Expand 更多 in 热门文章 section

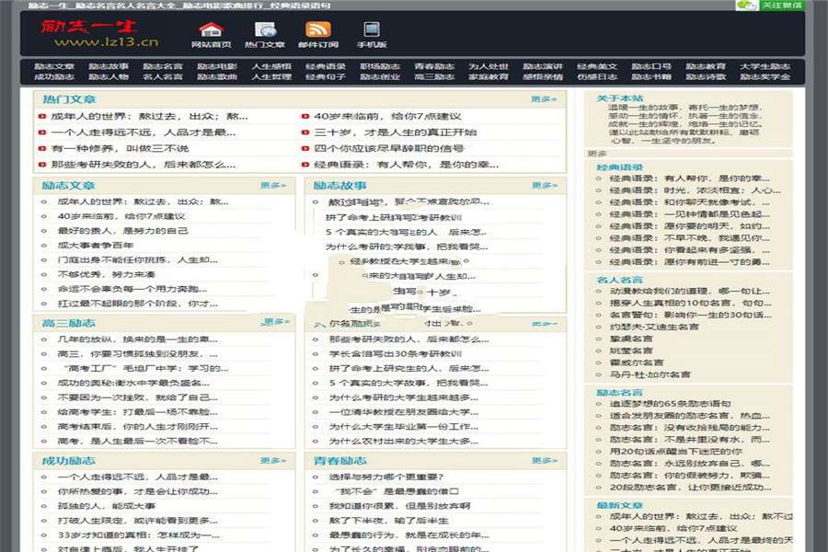coord(543,99)
